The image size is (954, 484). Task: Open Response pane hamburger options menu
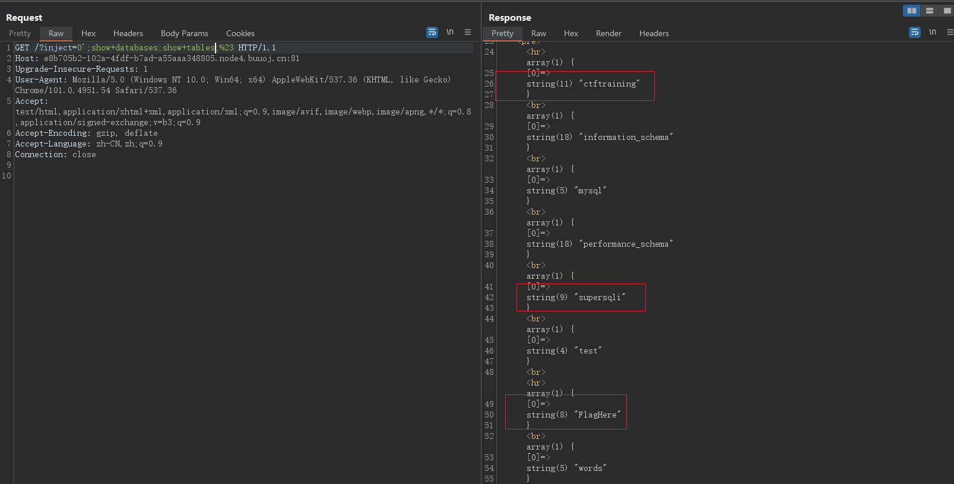(950, 32)
